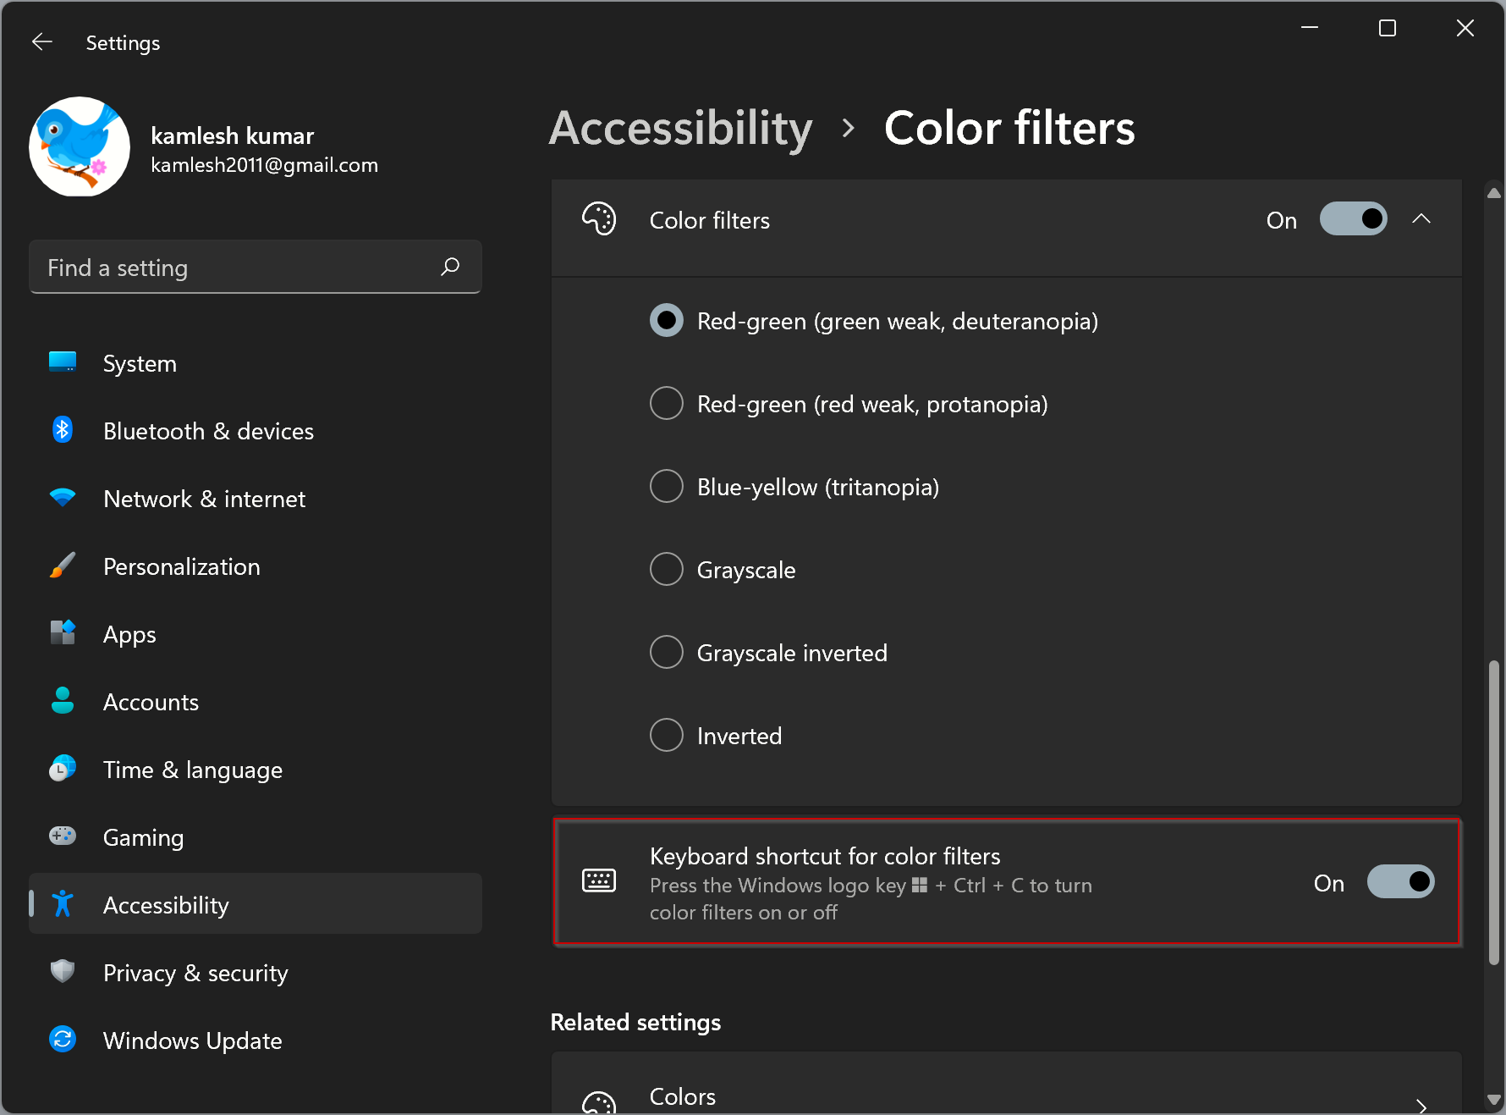Screen dimensions: 1506x1115
Task: Open Apps settings
Action: 256,634
